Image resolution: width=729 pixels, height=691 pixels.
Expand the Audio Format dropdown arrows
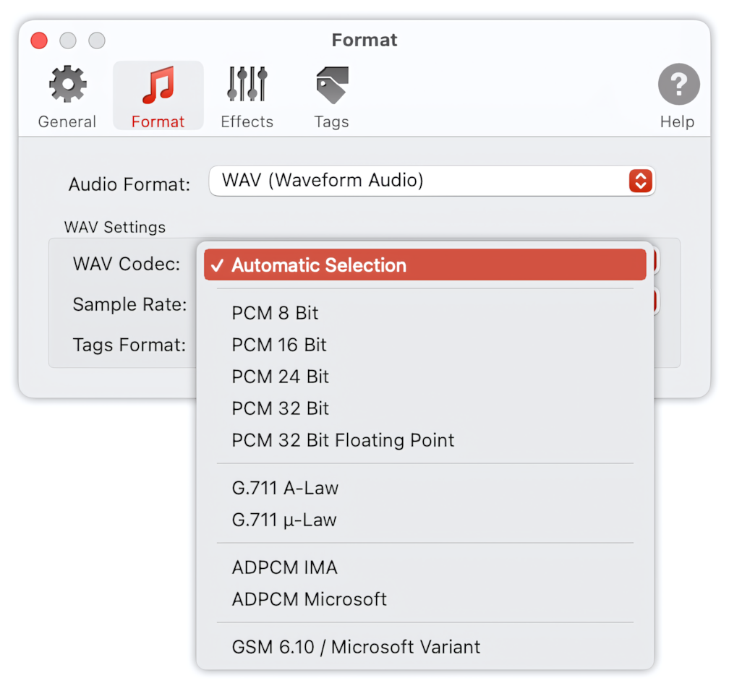pyautogui.click(x=640, y=181)
